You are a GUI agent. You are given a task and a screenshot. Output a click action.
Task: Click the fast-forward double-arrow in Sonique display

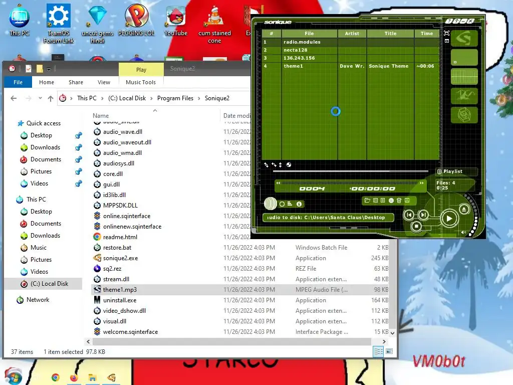pos(421,183)
